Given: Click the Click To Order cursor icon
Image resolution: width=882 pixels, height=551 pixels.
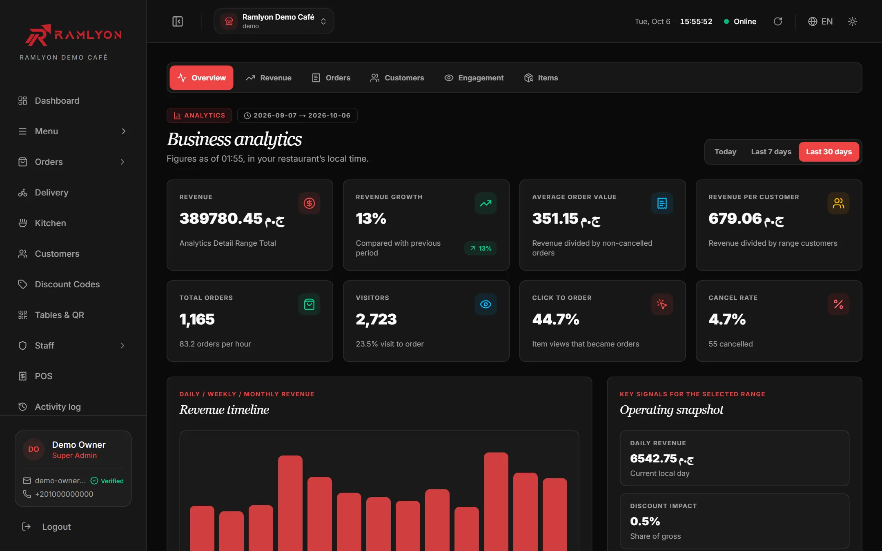Looking at the screenshot, I should point(662,304).
